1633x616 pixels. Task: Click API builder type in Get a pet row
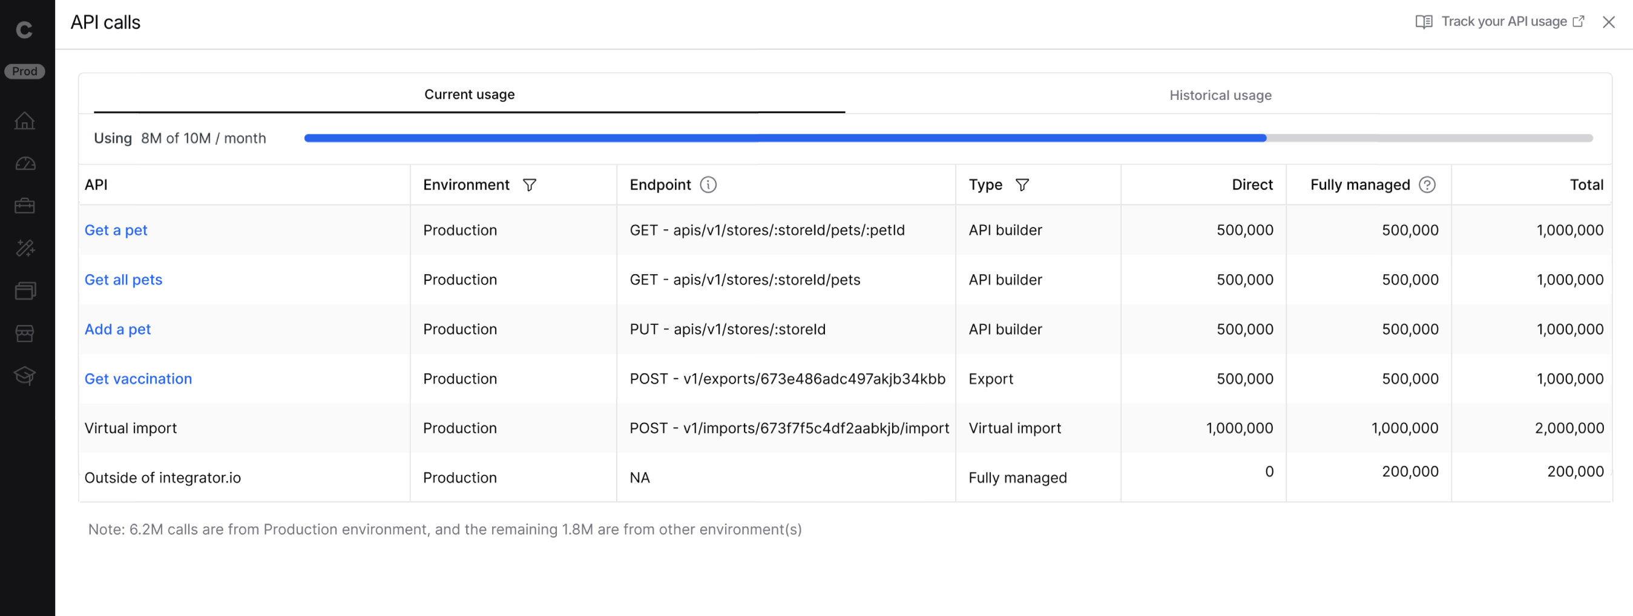pyautogui.click(x=1005, y=230)
